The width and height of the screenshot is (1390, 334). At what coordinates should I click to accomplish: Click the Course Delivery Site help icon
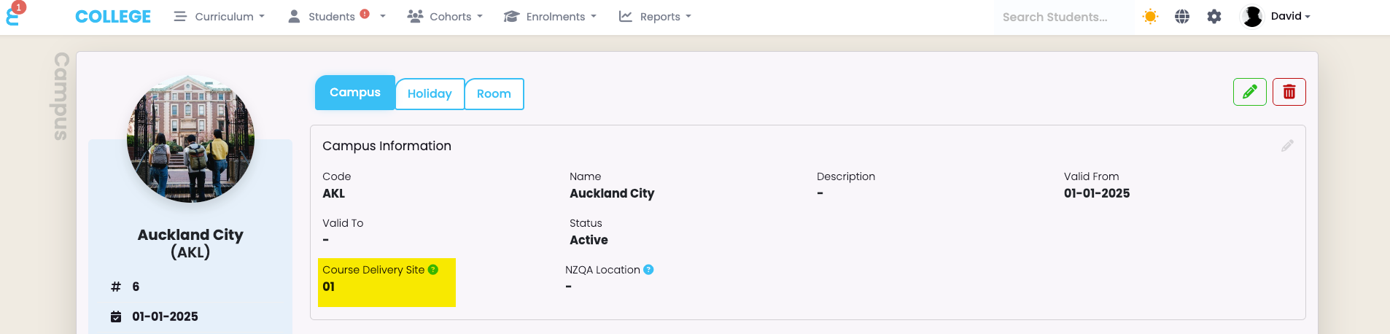coord(433,270)
